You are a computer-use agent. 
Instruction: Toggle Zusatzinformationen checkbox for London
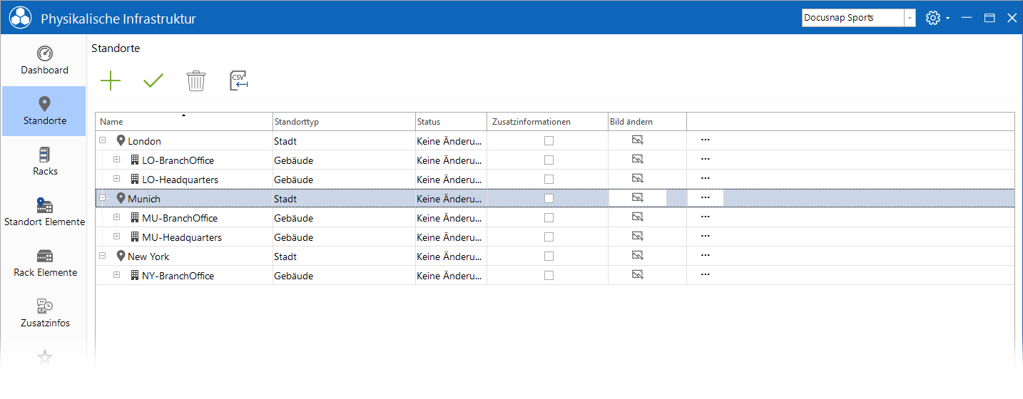coord(549,141)
